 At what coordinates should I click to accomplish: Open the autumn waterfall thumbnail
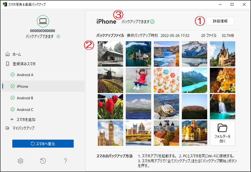click(x=223, y=107)
